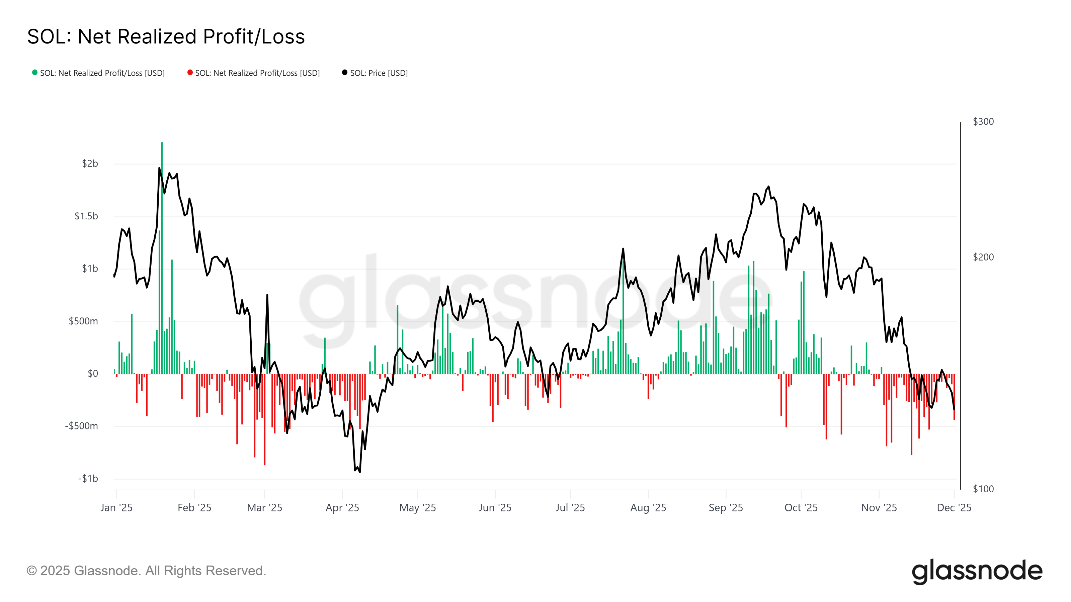Click the red legend dot for Net Realized Profit/Loss
This screenshot has width=1071, height=602.
click(x=190, y=73)
